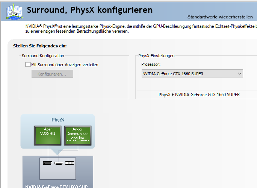
Task: Select the Acer V223HQ monitor thumbnail
Action: 48,135
